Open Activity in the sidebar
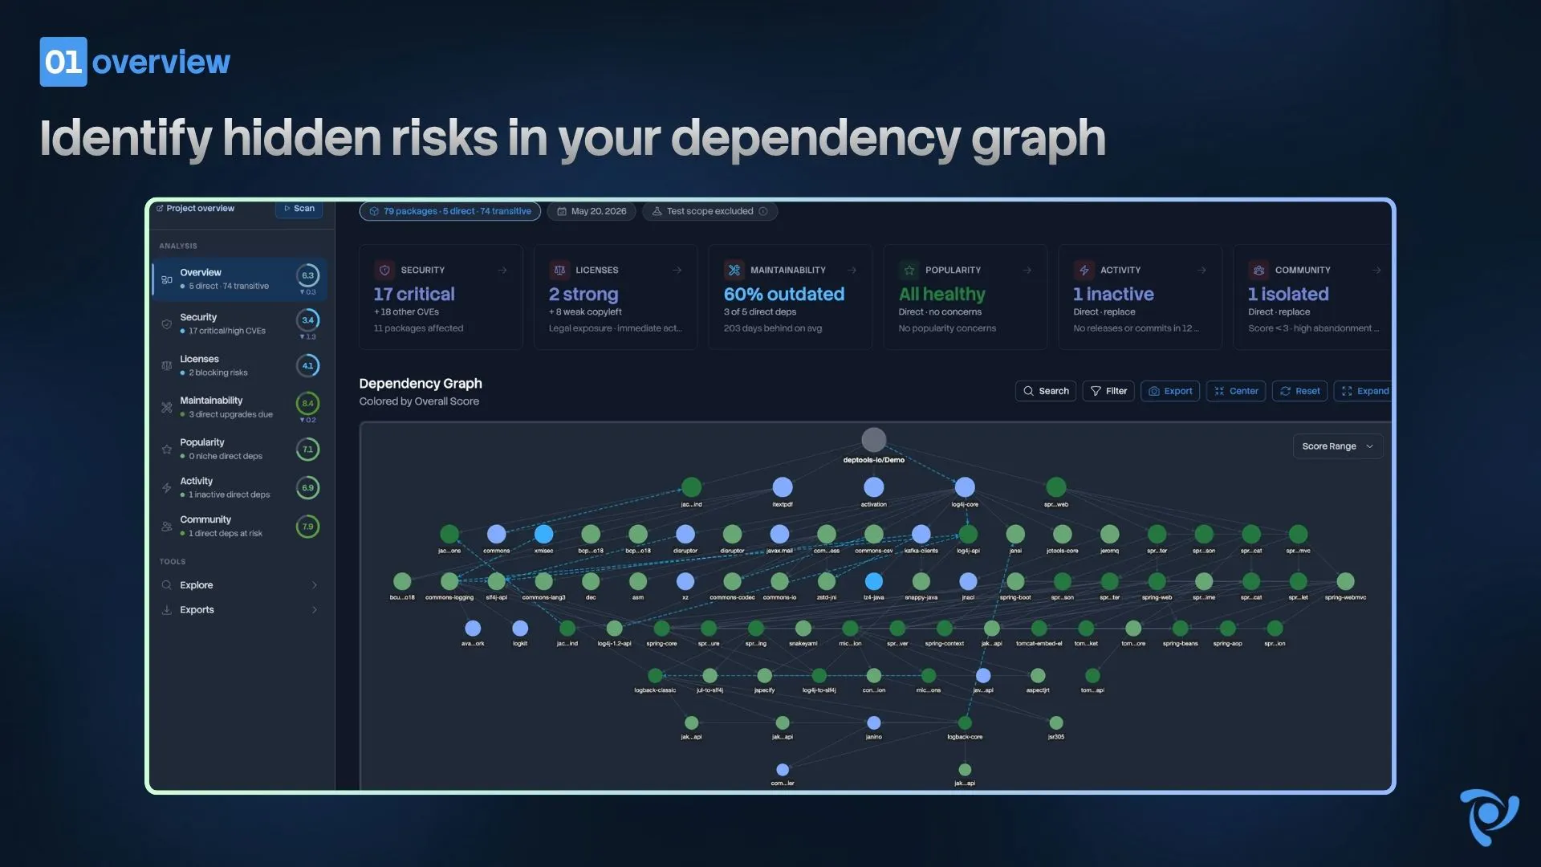Image resolution: width=1541 pixels, height=867 pixels. click(240, 488)
